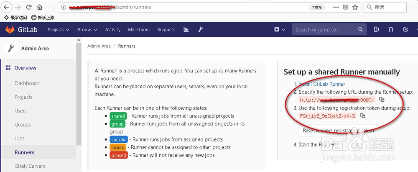Click the red paused badge
The width and height of the screenshot is (418, 172).
(119, 155)
